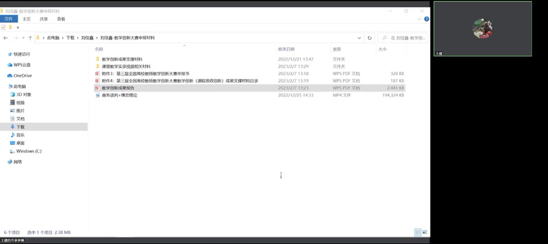
Task: Open the Customize Quick Access Toolbar dropdown
Action: (x=18, y=27)
